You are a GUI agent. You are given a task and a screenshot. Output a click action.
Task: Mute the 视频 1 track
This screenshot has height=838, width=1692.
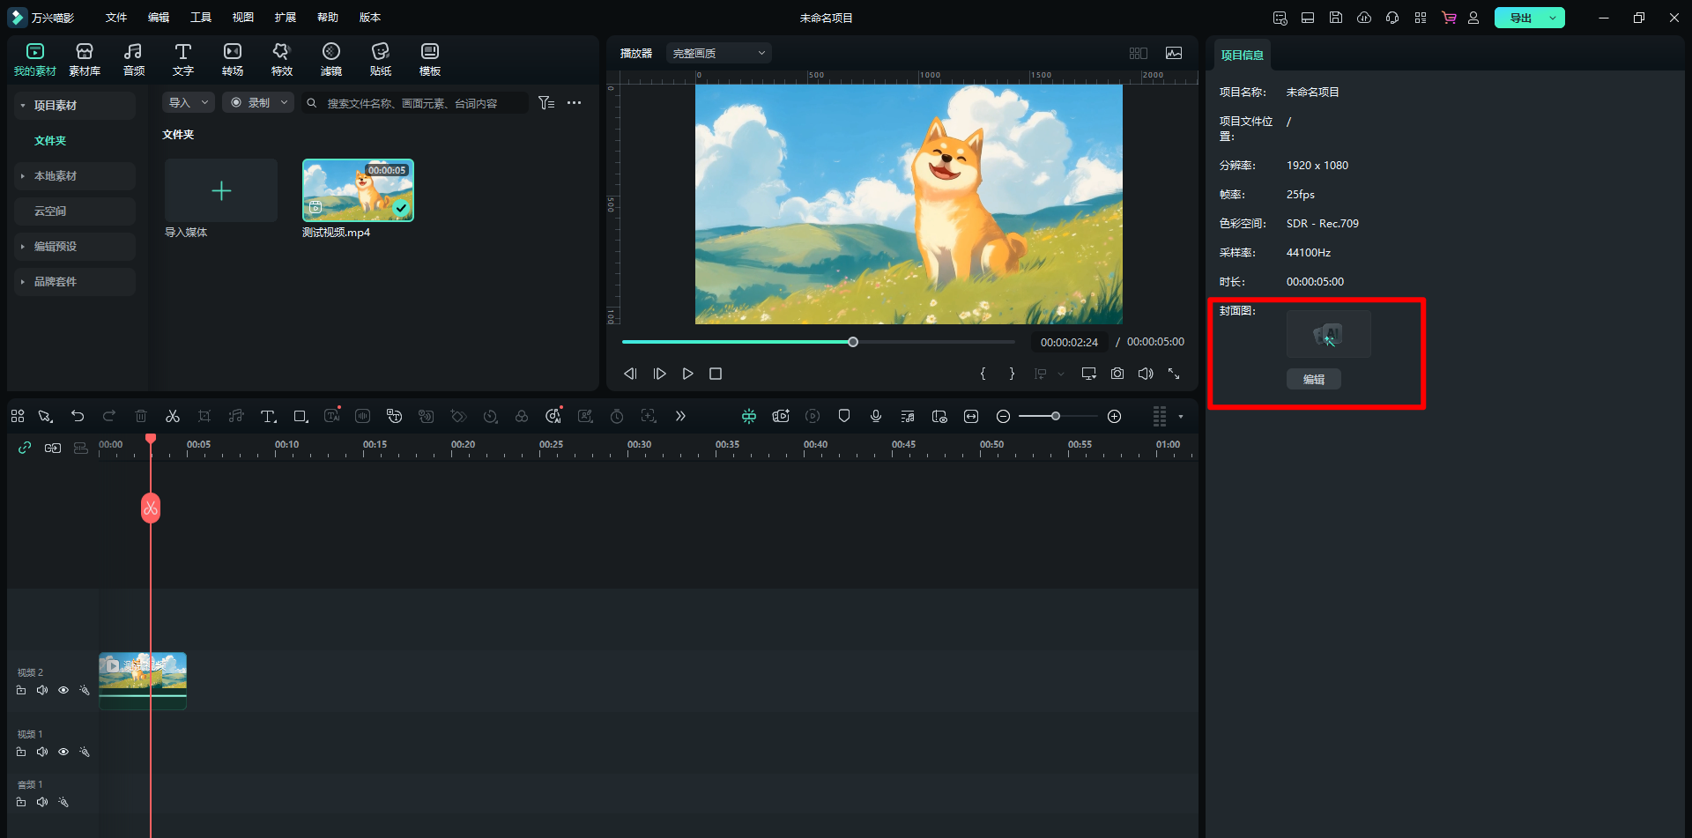(x=42, y=752)
